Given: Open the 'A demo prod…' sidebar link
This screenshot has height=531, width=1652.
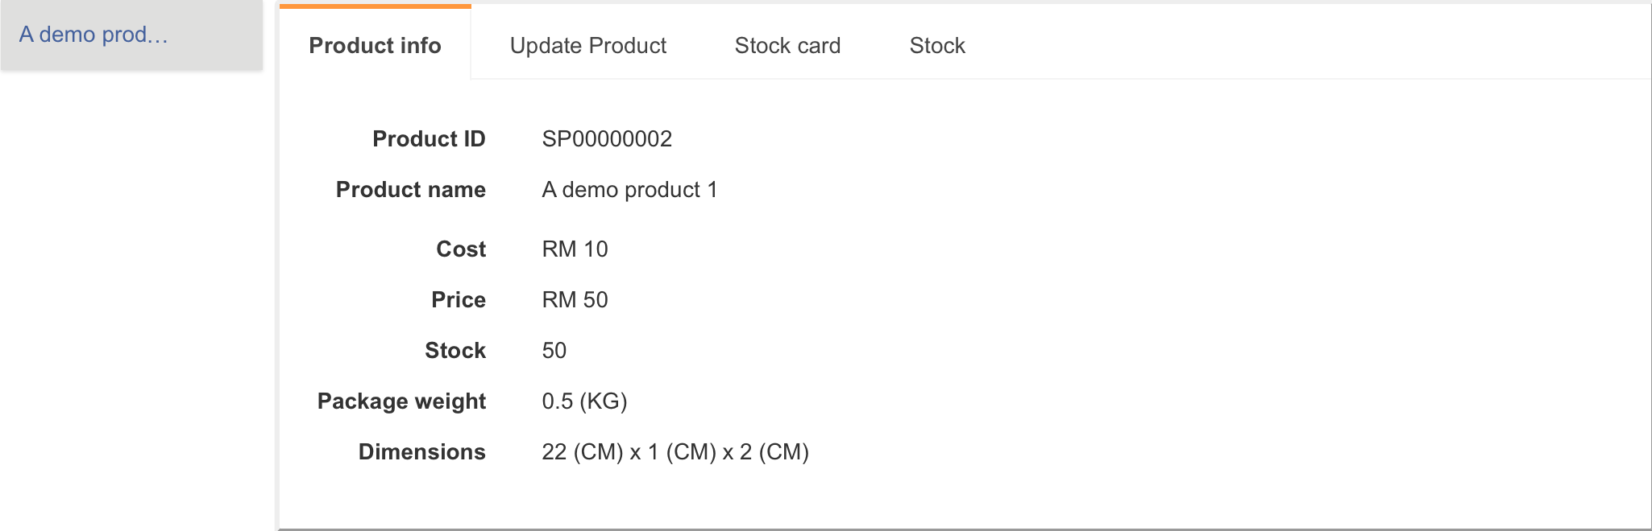Looking at the screenshot, I should tap(93, 35).
